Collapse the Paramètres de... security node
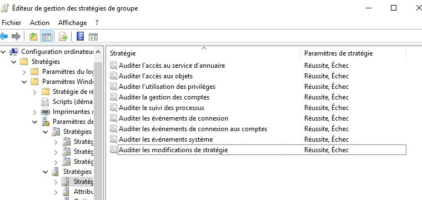This screenshot has width=422, height=200. 35,122
